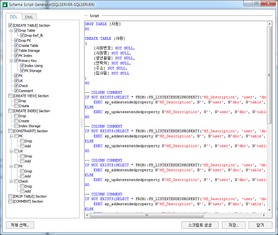Check the [COMMENT] Section box
The image size is (278, 235).
10,201
